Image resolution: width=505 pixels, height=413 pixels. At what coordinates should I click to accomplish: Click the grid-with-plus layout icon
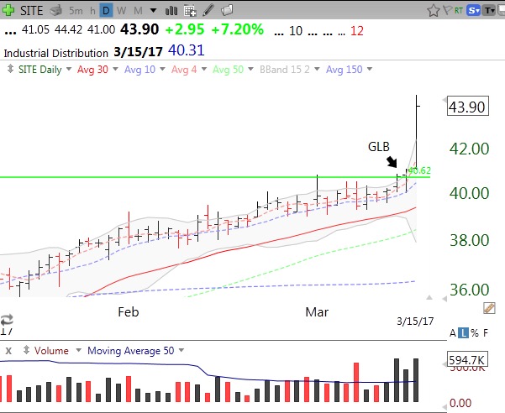(190, 11)
